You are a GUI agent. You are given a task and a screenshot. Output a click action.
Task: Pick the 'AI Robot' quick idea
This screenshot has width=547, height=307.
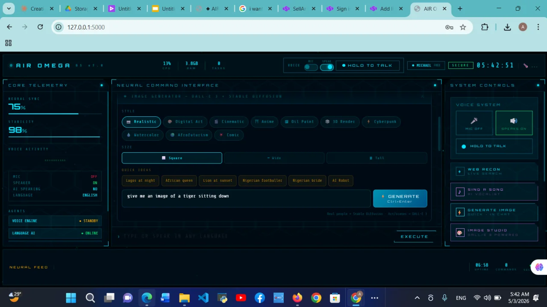coord(341,180)
